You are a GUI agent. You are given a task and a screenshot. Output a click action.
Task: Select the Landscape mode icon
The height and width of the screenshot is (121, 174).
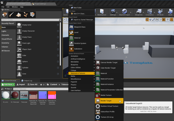(19, 14)
